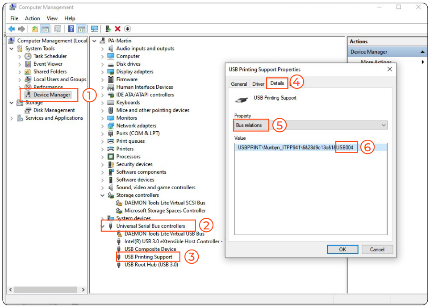Switch to the Driver tab

tap(258, 84)
